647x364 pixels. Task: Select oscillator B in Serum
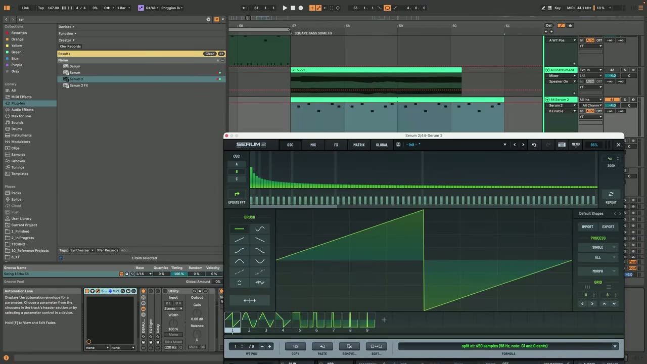pos(237,171)
